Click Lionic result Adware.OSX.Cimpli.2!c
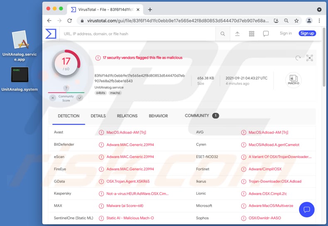328x226 pixels. pos(267,194)
